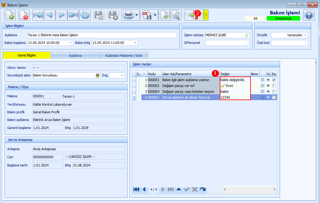Image resolution: width=320 pixels, height=203 pixels.
Task: Create a new record with the toolbar
Action: (x=10, y=15)
